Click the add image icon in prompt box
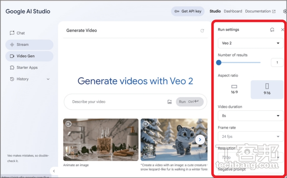Image resolution: width=287 pixels, height=178 pixels. (170, 102)
